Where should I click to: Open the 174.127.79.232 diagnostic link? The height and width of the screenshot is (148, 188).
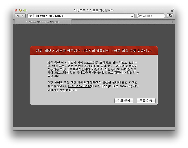pyautogui.click(x=79, y=86)
